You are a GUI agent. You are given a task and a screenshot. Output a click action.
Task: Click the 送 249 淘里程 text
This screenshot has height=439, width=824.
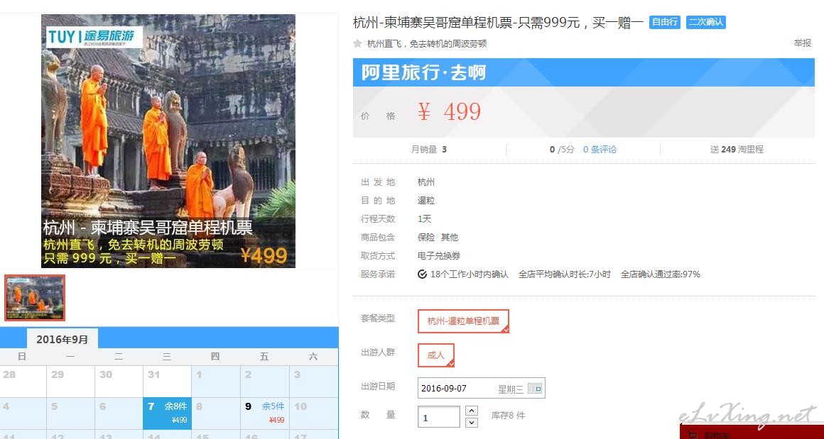737,150
